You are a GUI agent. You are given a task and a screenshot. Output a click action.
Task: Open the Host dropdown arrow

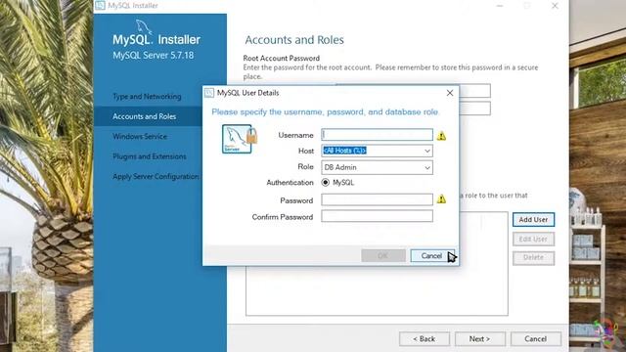tap(427, 151)
